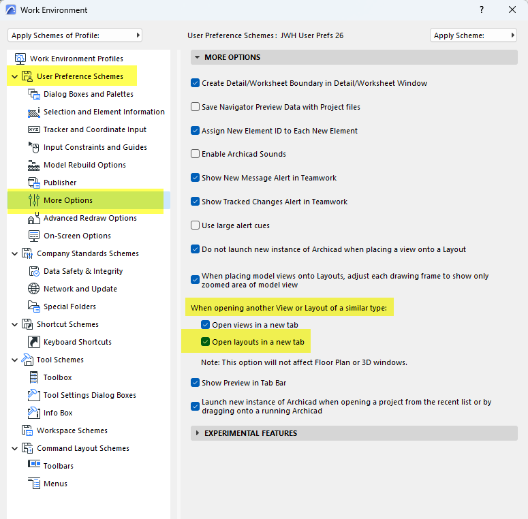The height and width of the screenshot is (519, 528).
Task: Uncheck Open views in a new tab
Action: pyautogui.click(x=205, y=325)
